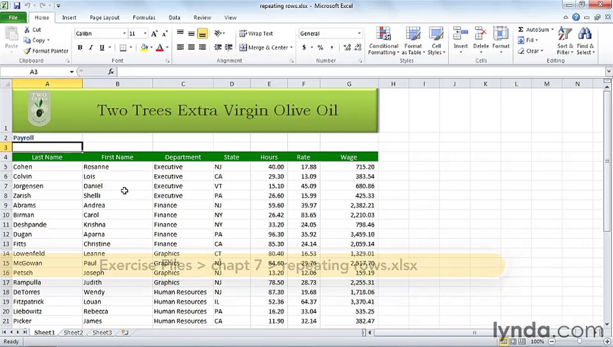613x347 pixels.
Task: Select the Payroll cell
Action: [x=47, y=138]
